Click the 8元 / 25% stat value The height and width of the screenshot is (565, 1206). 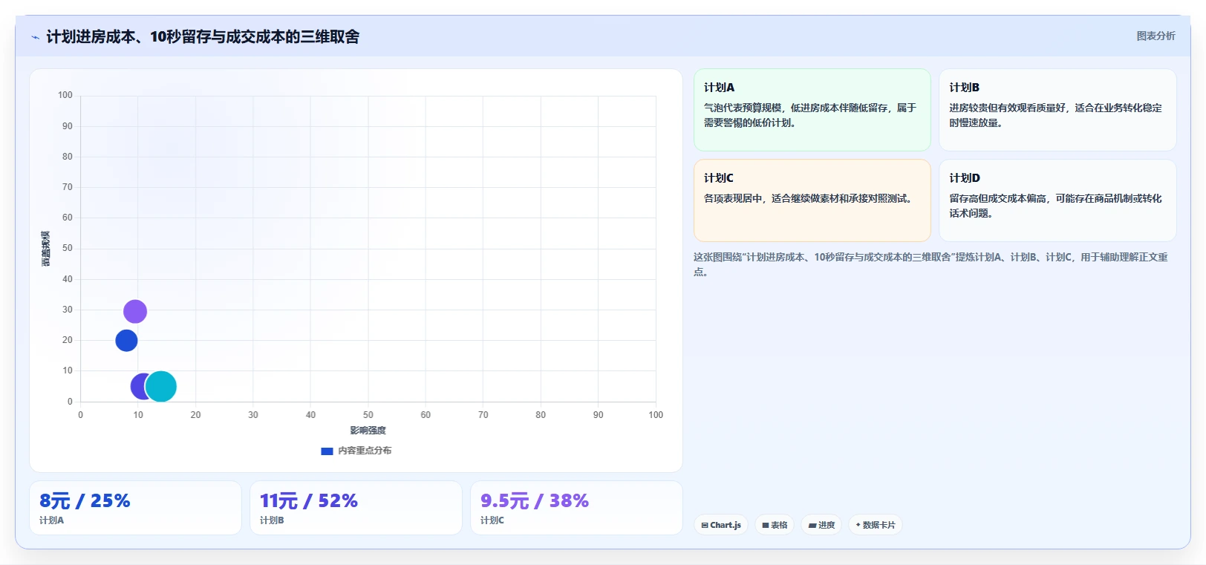tap(85, 501)
